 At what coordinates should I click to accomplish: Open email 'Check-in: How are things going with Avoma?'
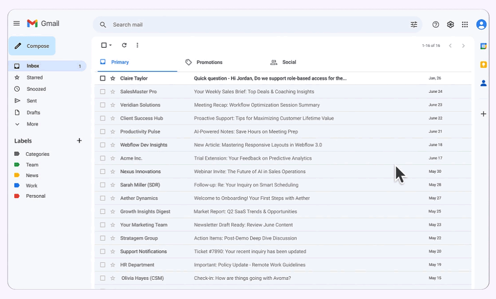pyautogui.click(x=242, y=278)
